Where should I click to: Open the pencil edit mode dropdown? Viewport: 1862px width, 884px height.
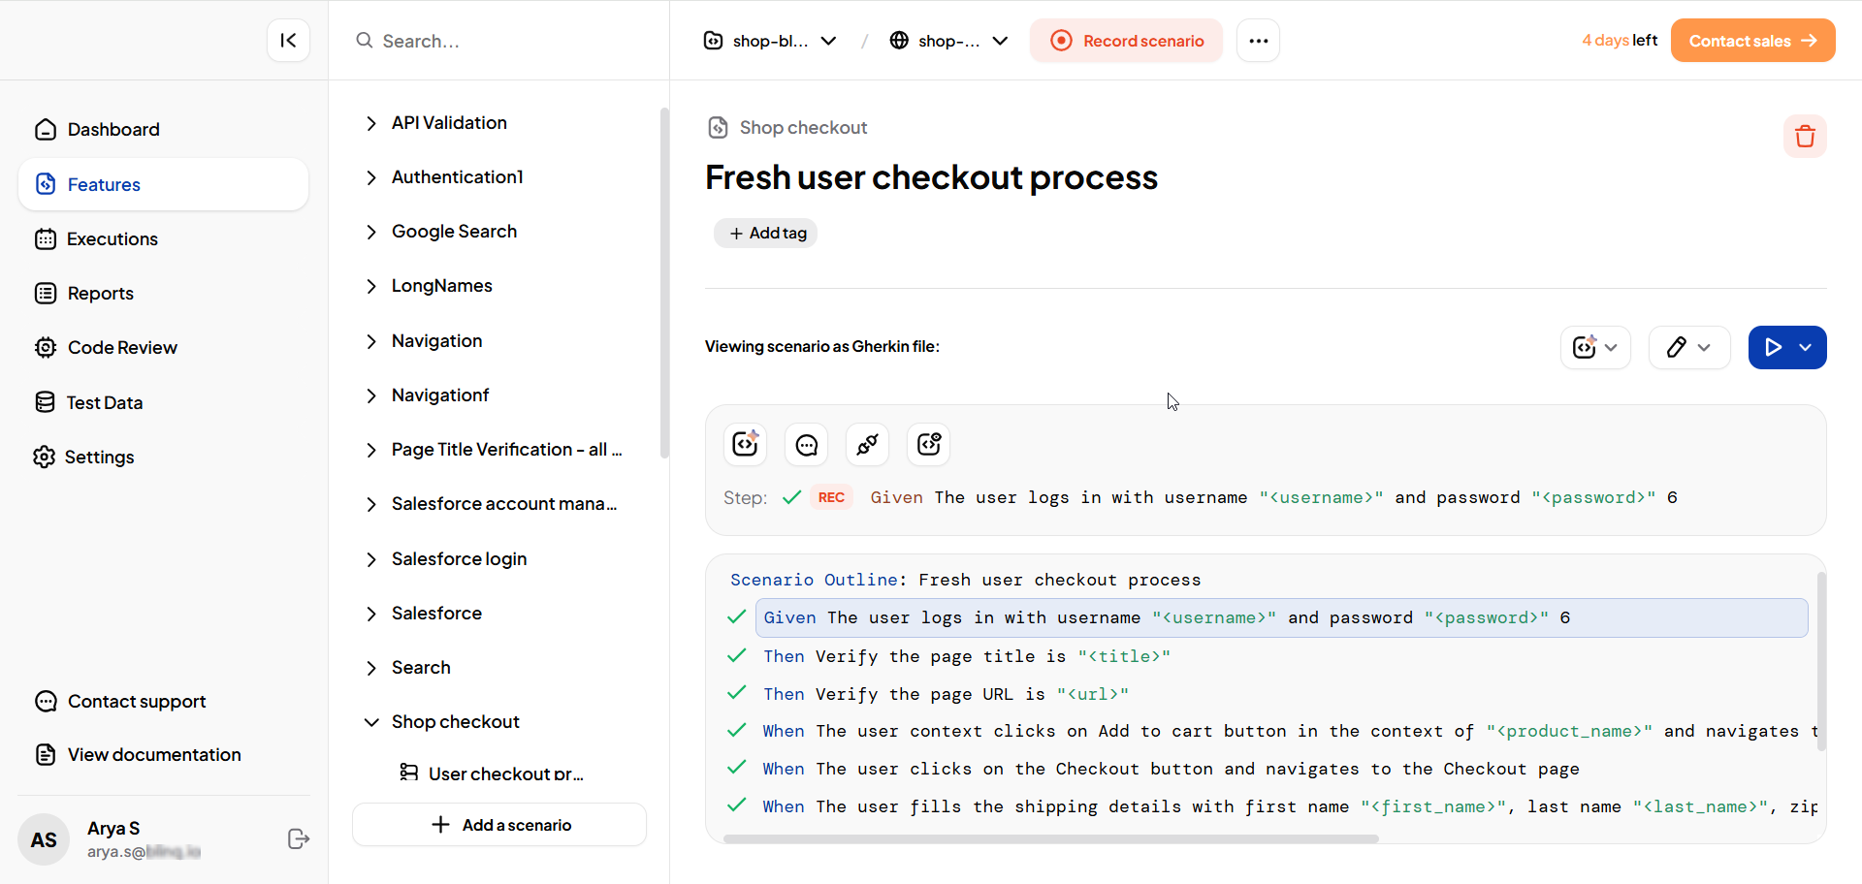pyautogui.click(x=1688, y=347)
